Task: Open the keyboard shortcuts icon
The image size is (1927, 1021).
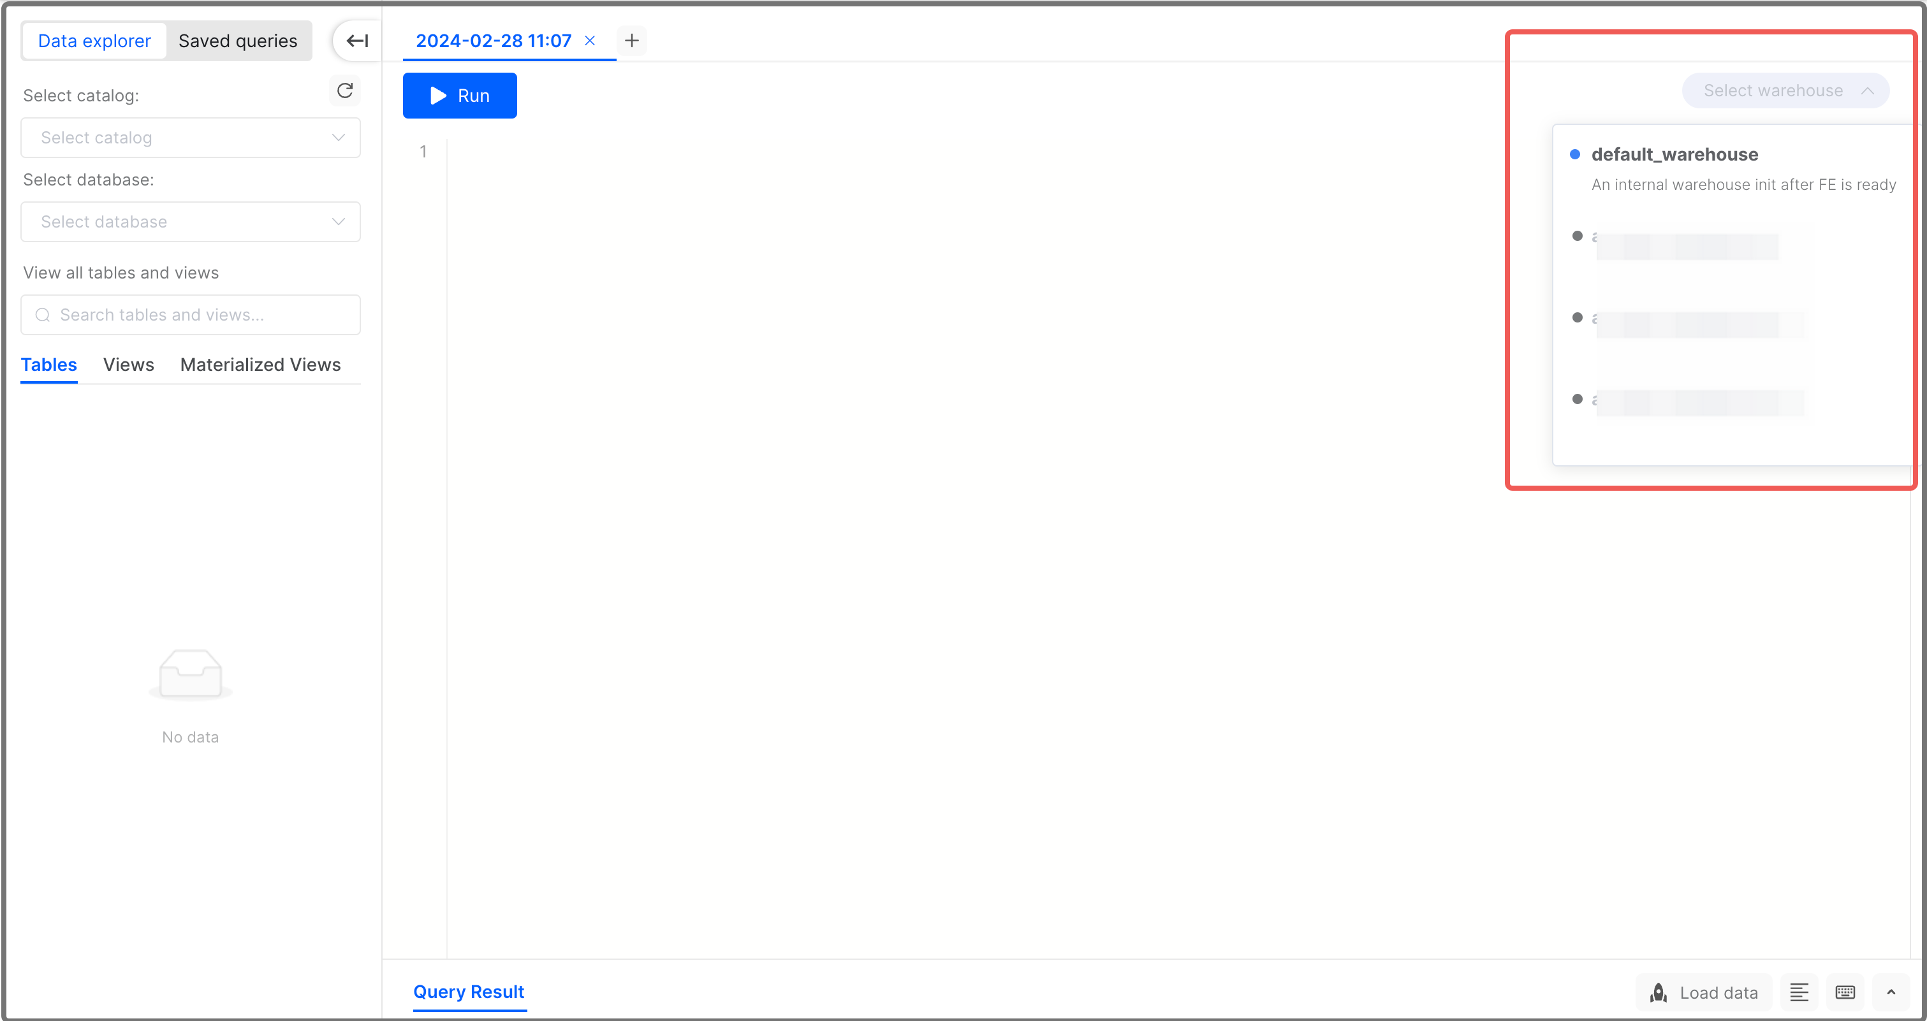Action: coord(1845,992)
